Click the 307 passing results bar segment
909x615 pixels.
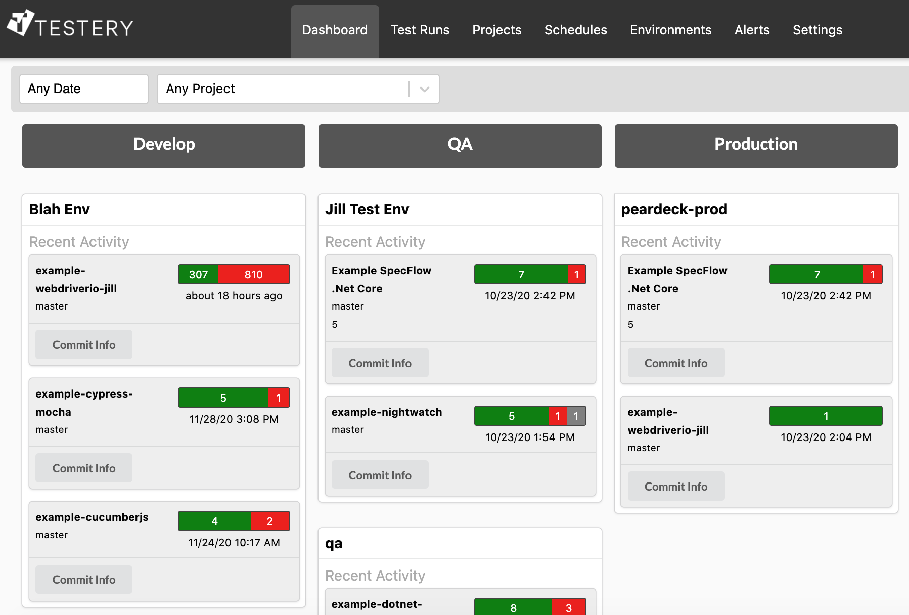(x=198, y=274)
